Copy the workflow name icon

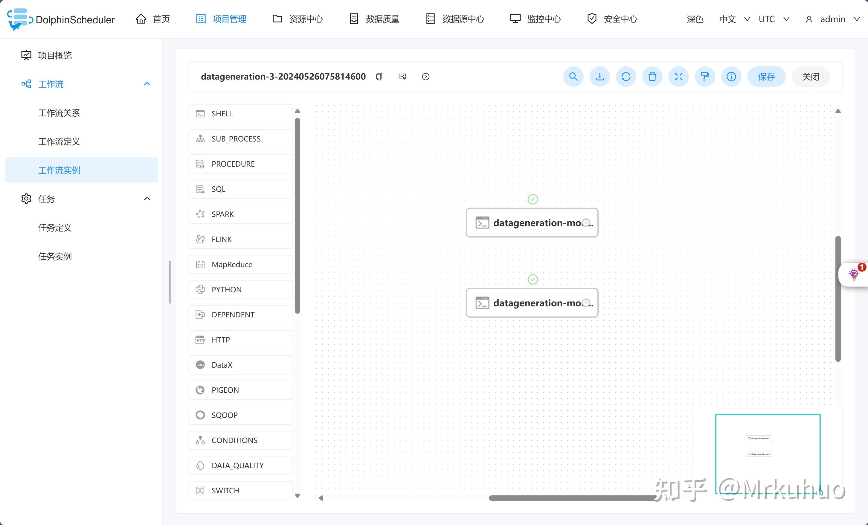(x=379, y=77)
